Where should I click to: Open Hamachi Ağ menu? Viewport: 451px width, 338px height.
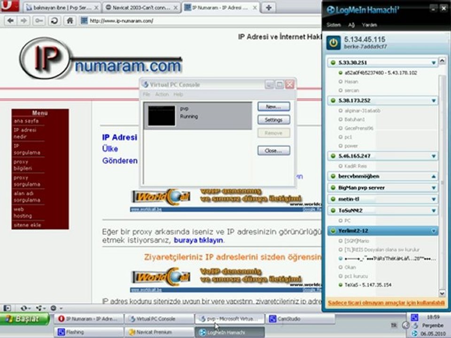(351, 25)
